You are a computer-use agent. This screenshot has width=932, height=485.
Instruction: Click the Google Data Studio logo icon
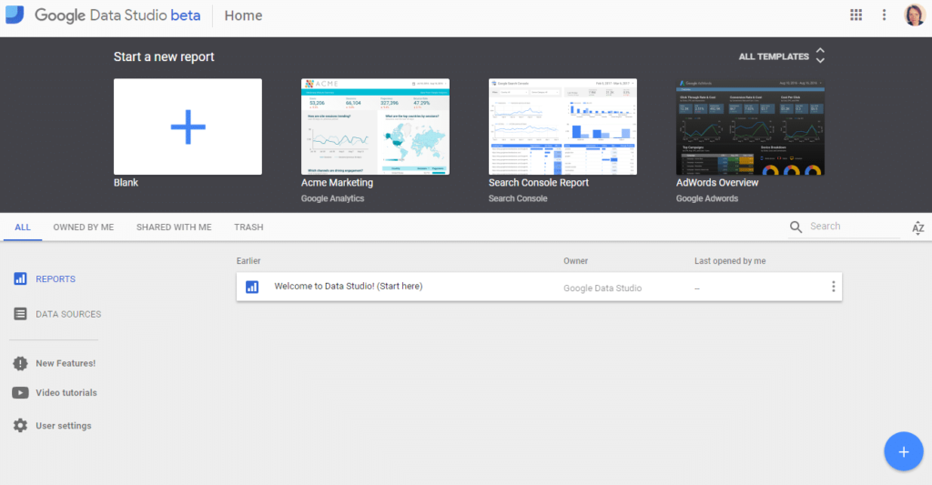[x=15, y=15]
